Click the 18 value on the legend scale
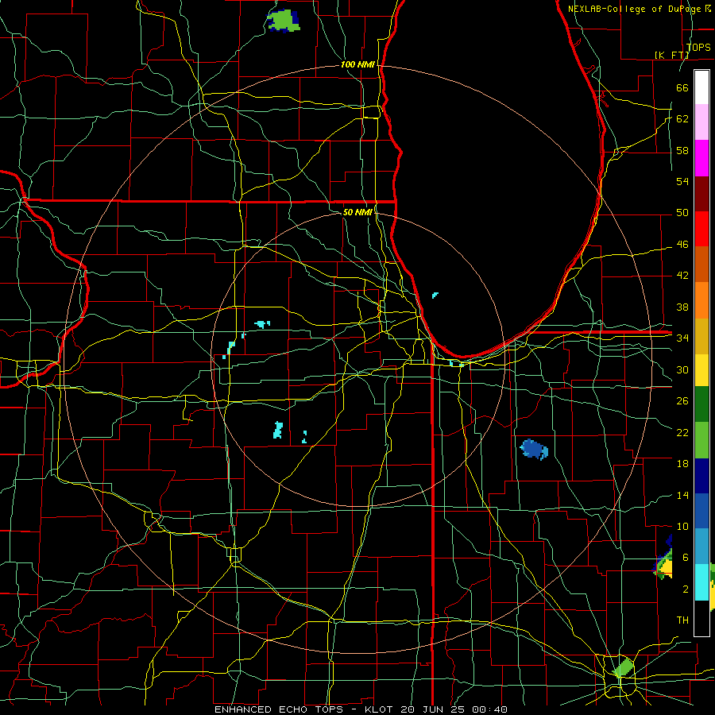Viewport: 715px width, 715px height. 682,464
